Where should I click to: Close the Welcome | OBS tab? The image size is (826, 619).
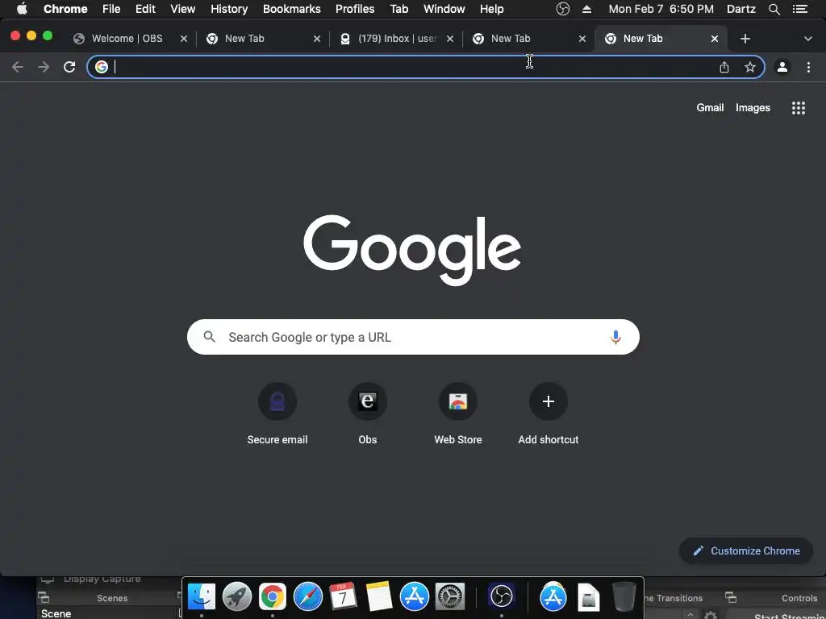pos(184,39)
